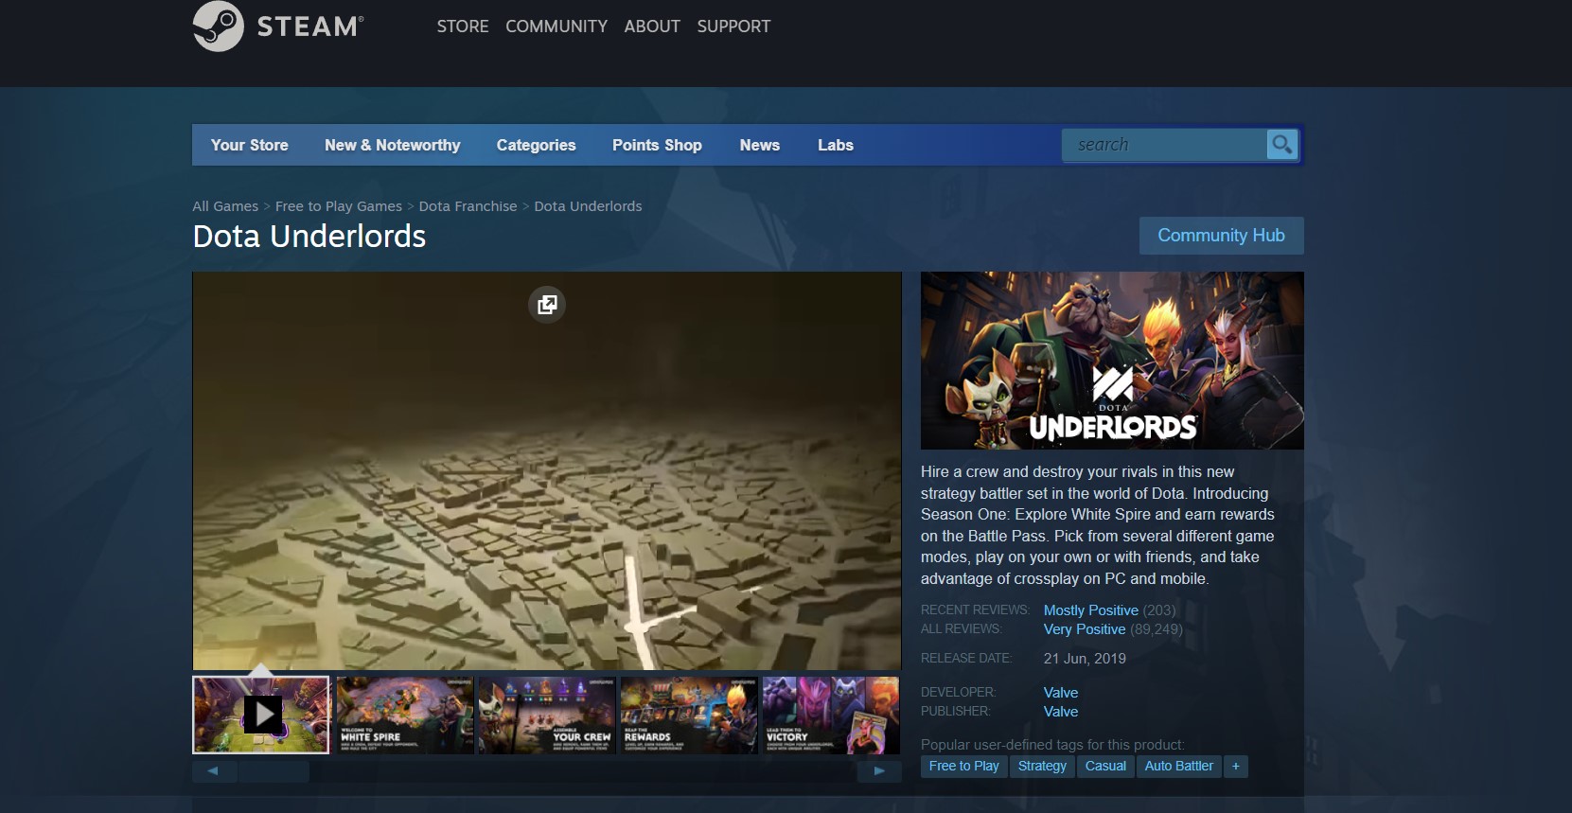1572x813 pixels.
Task: Open the ABOUT page
Action: tap(652, 27)
